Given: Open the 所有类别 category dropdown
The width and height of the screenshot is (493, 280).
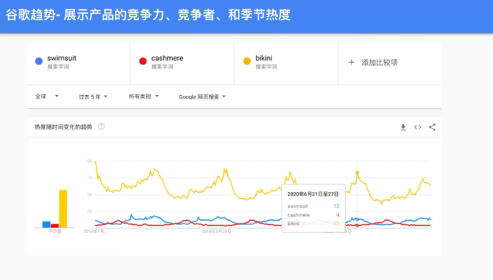Looking at the screenshot, I should (144, 96).
